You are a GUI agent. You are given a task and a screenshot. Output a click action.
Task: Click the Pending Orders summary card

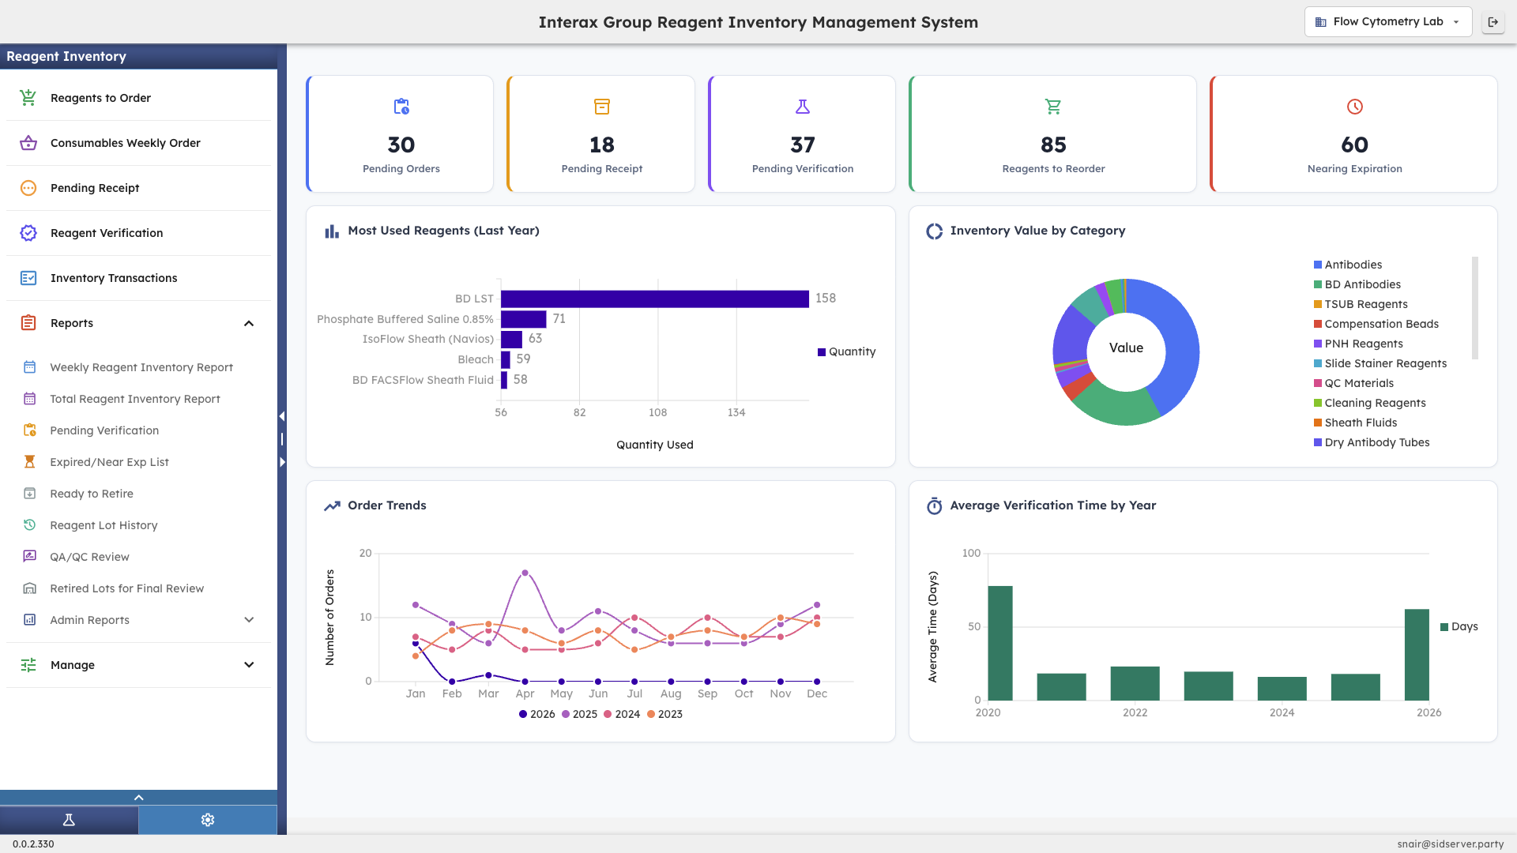point(400,133)
